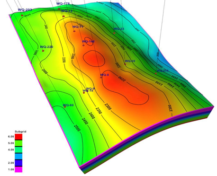Pick the bright green 5.00 legend swatch
This screenshot has width=217, height=176.
coord(18,143)
